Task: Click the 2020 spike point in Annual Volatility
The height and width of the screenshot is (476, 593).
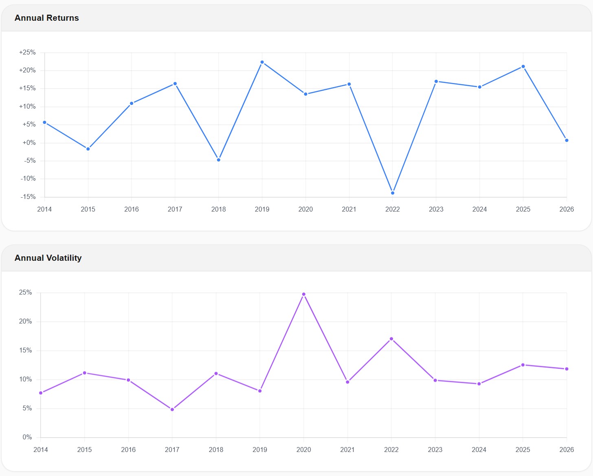Action: (303, 294)
